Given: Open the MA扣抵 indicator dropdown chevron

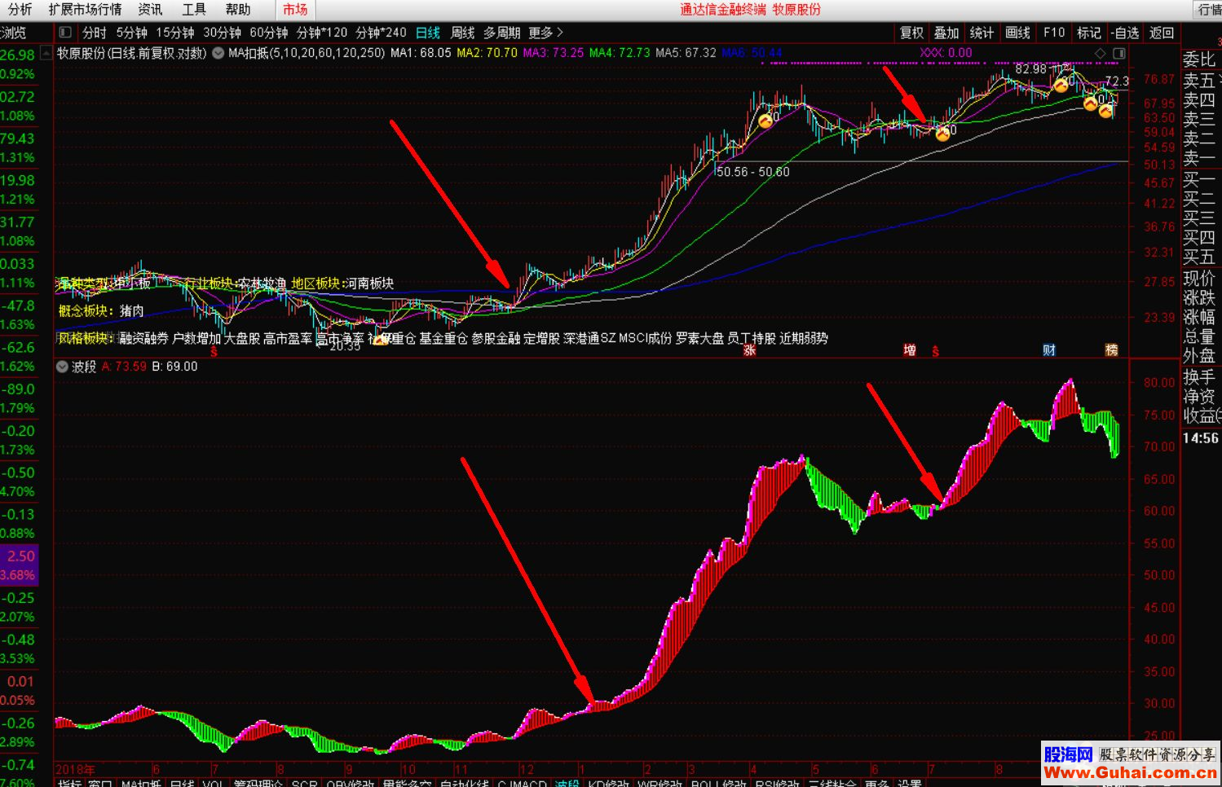Looking at the screenshot, I should tap(218, 53).
